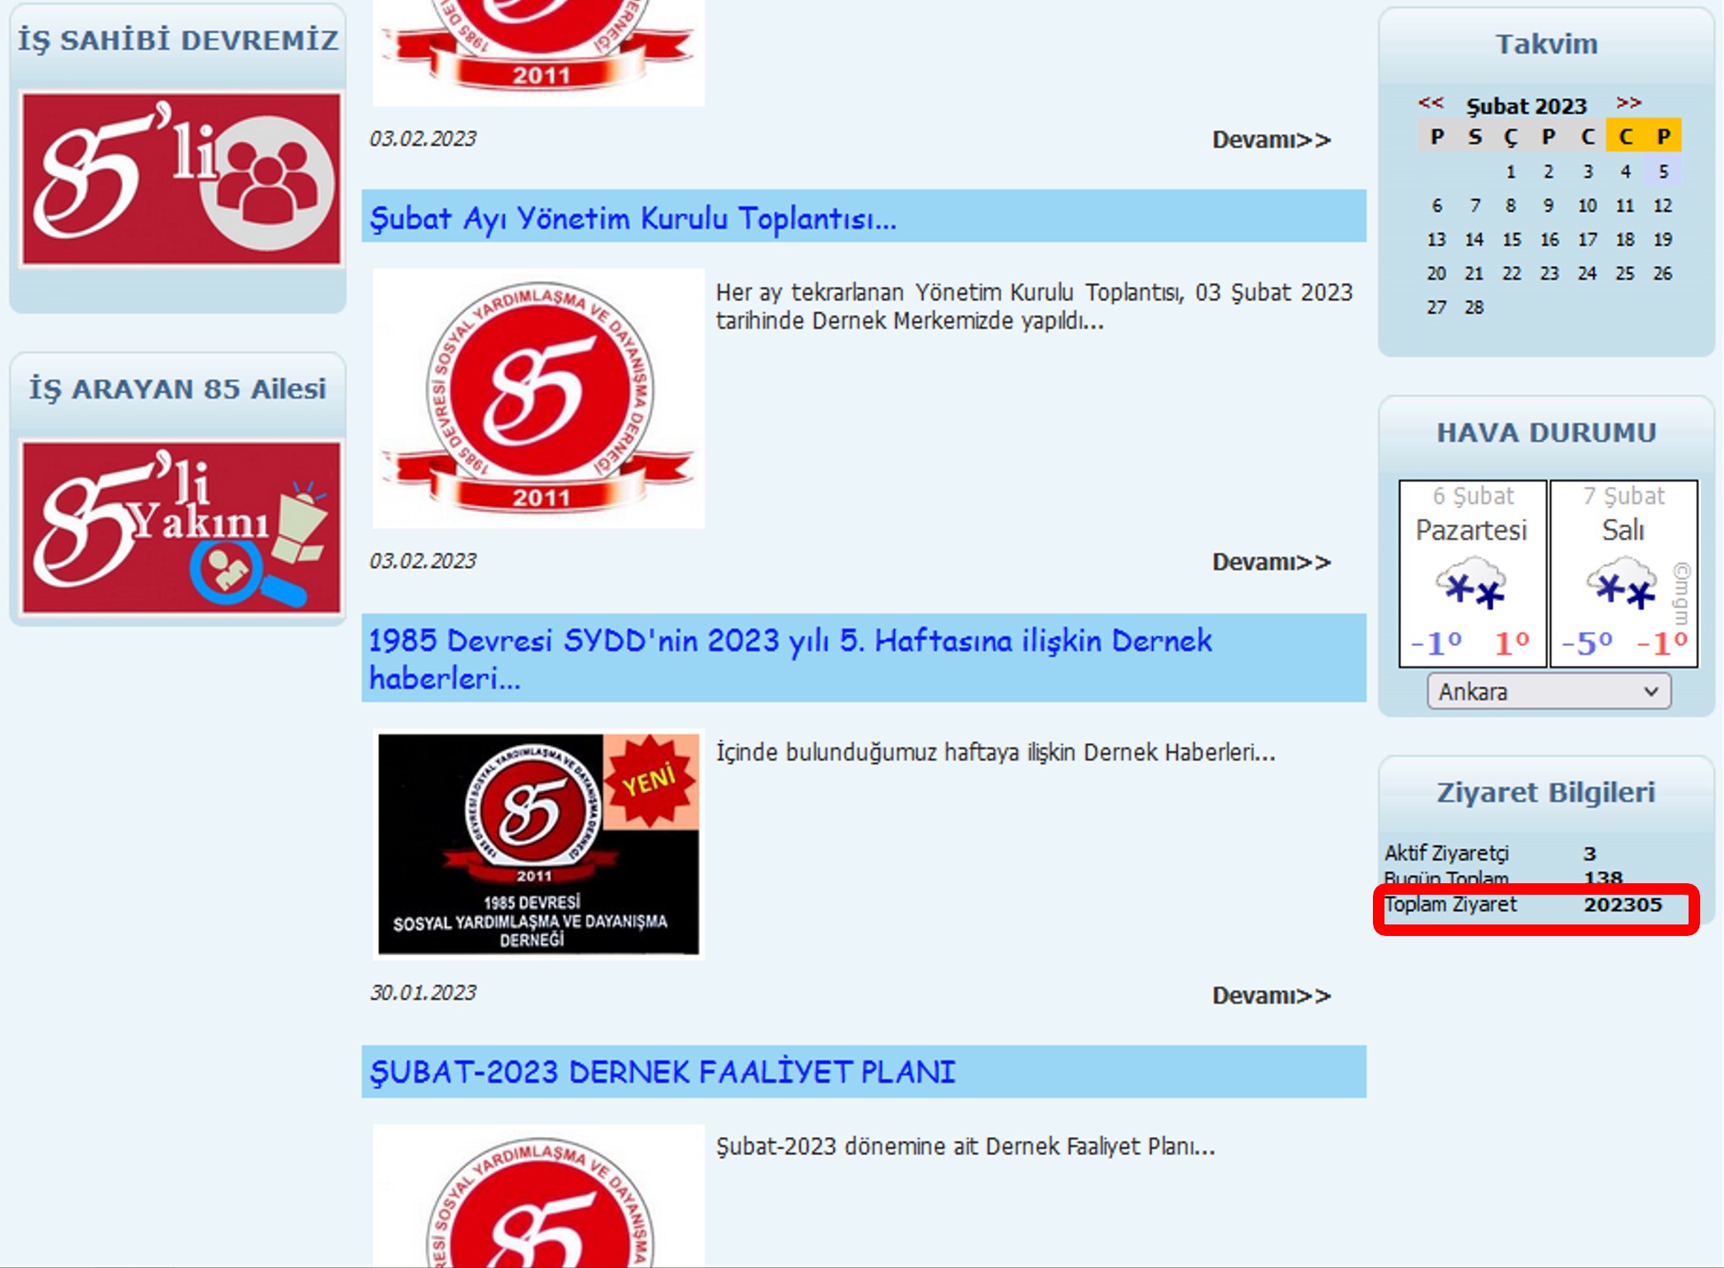The height and width of the screenshot is (1268, 1724).
Task: Open the İŞ SAHİBİ DEVREMİZ 85'li banner
Action: 181,178
